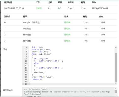Viewport: 119px width, 97px height.
Task: Click the code editor vertical scrollbar thumb
Action: pos(116,68)
